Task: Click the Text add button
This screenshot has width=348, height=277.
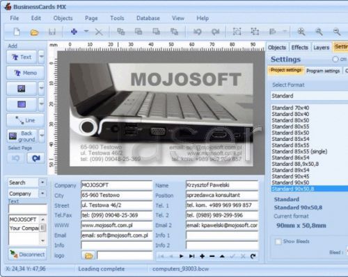Action: pos(22,57)
